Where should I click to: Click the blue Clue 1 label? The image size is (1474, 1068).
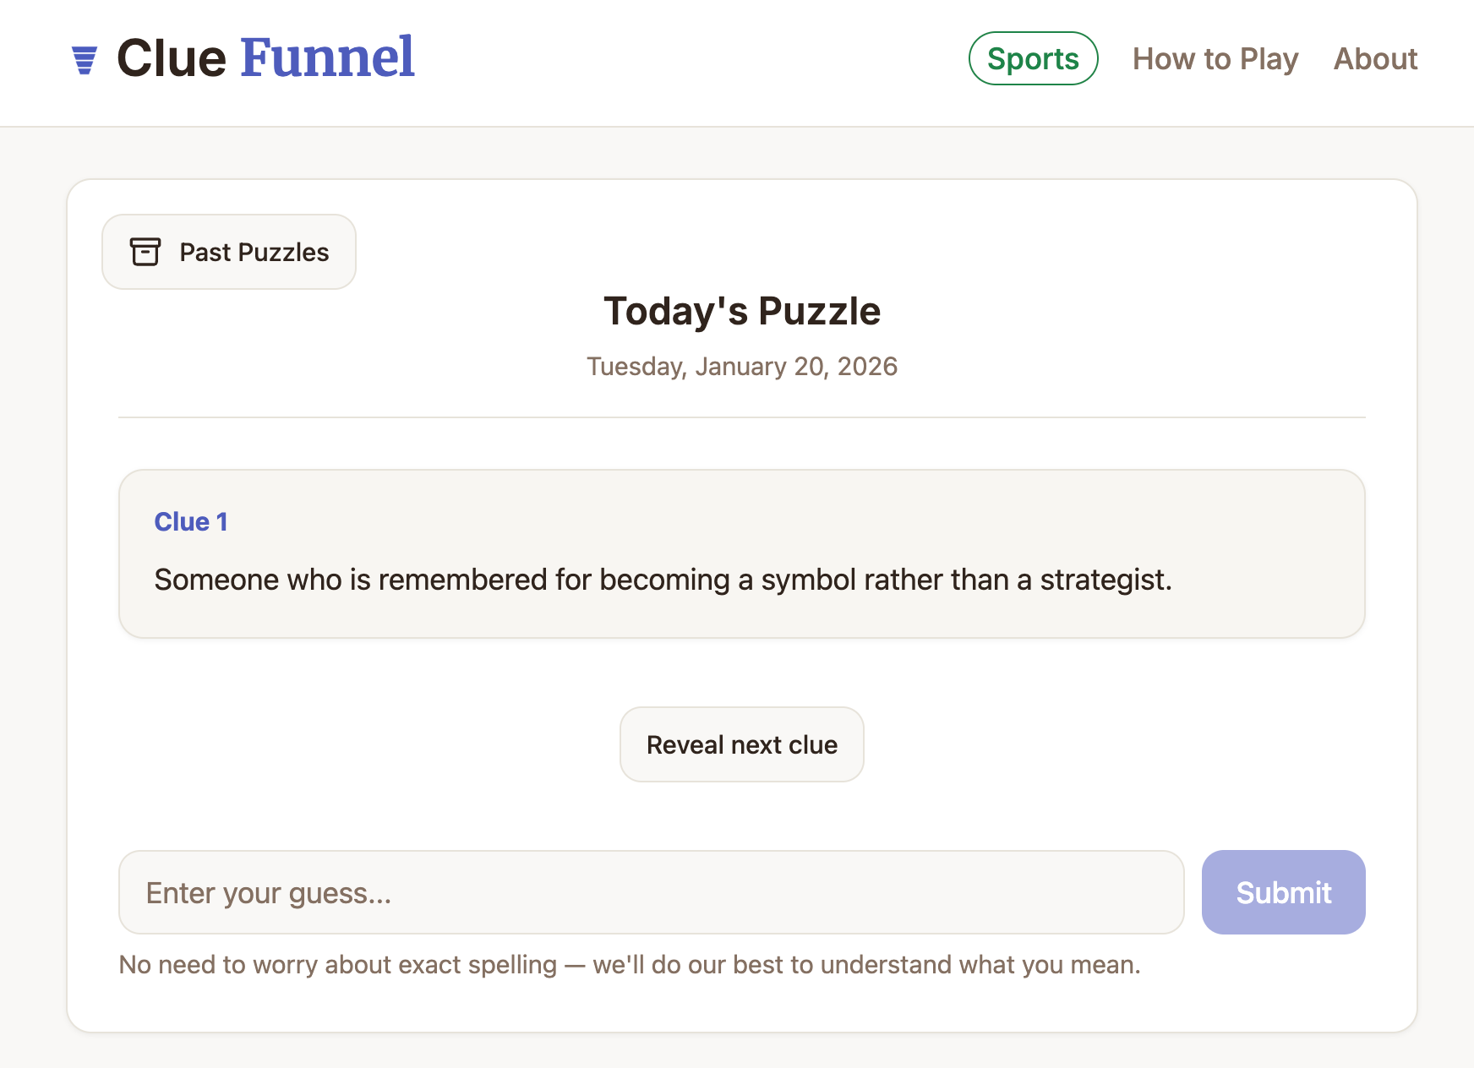pyautogui.click(x=191, y=521)
